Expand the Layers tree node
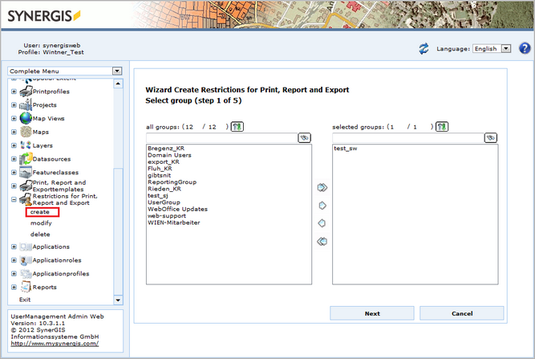535x359 pixels. pyautogui.click(x=14, y=145)
